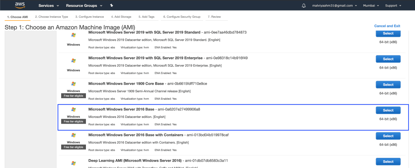Screen dimensions: 415x168
Task: Jump to the Review step tab
Action: click(x=214, y=17)
